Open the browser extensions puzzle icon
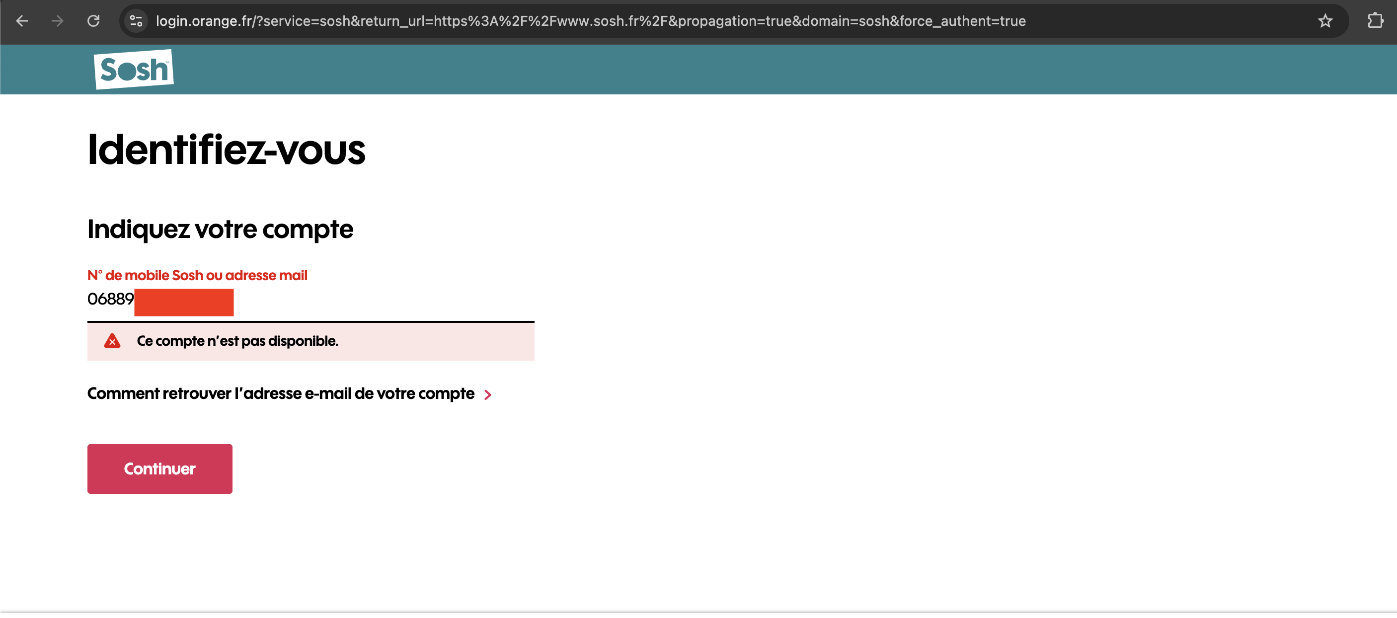1397x618 pixels. (x=1375, y=21)
